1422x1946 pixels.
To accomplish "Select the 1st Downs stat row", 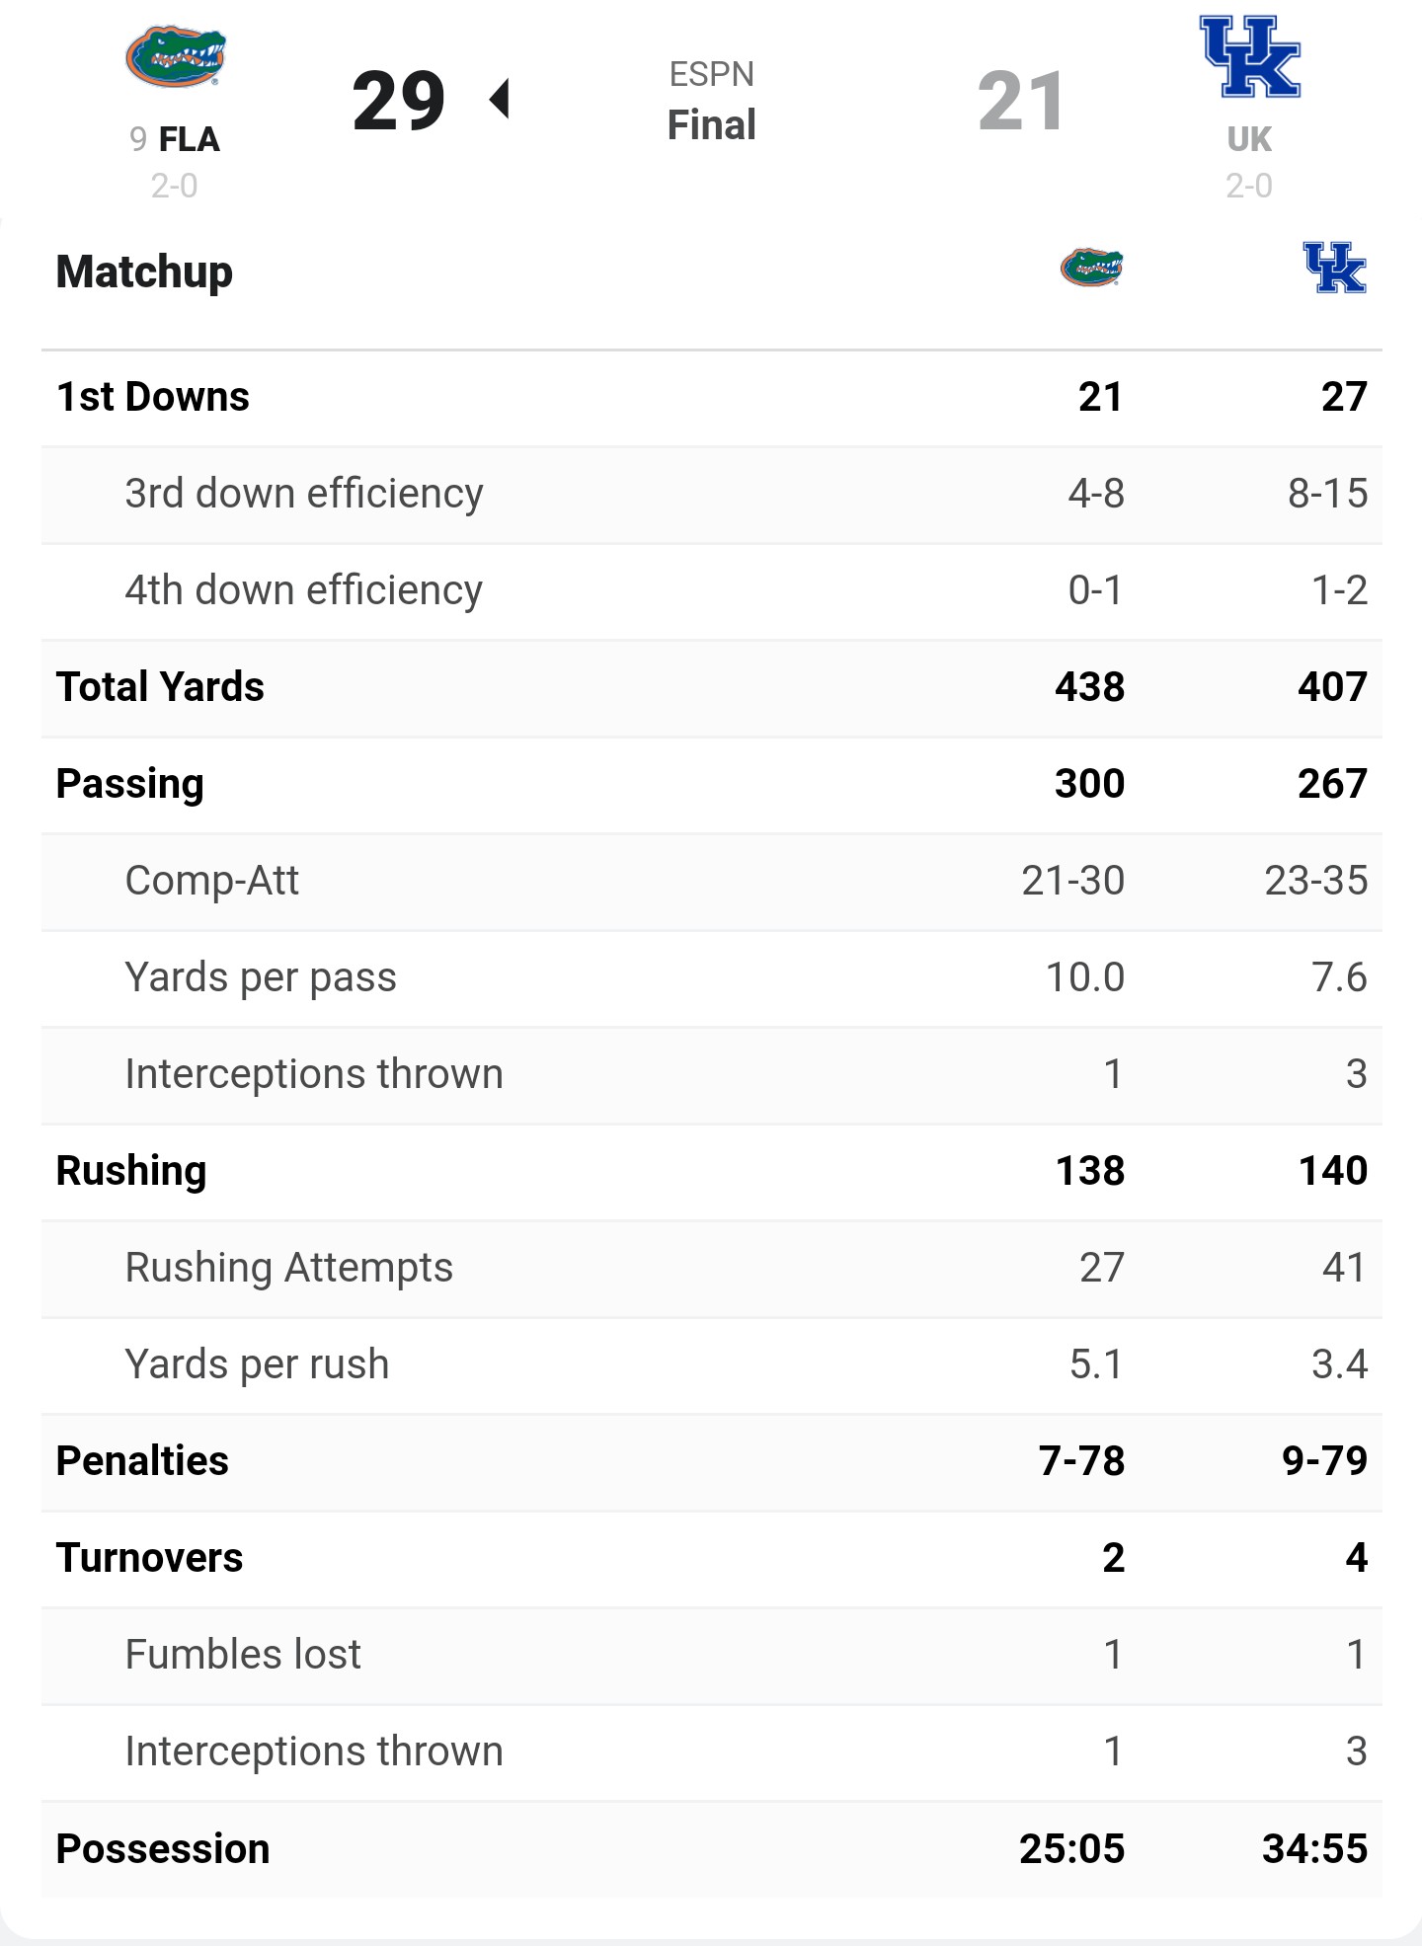I will click(x=711, y=397).
